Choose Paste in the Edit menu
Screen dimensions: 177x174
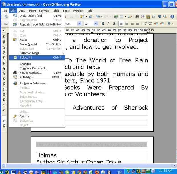tap(37, 40)
